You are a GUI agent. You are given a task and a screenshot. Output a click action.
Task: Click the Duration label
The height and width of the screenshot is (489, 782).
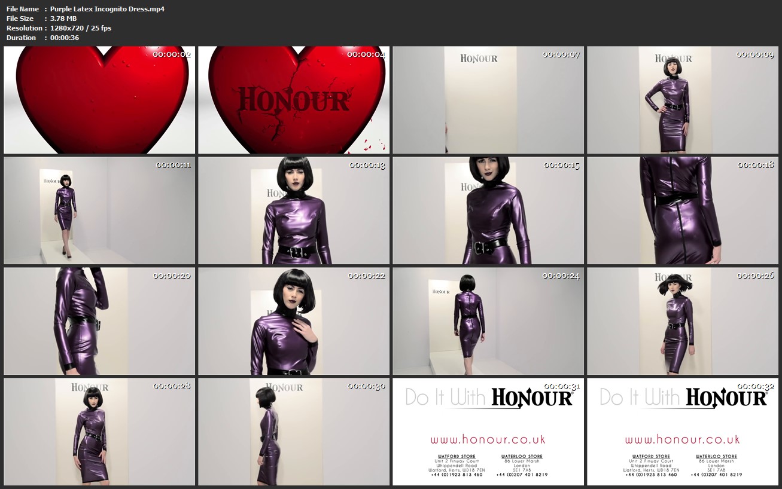[x=22, y=38]
